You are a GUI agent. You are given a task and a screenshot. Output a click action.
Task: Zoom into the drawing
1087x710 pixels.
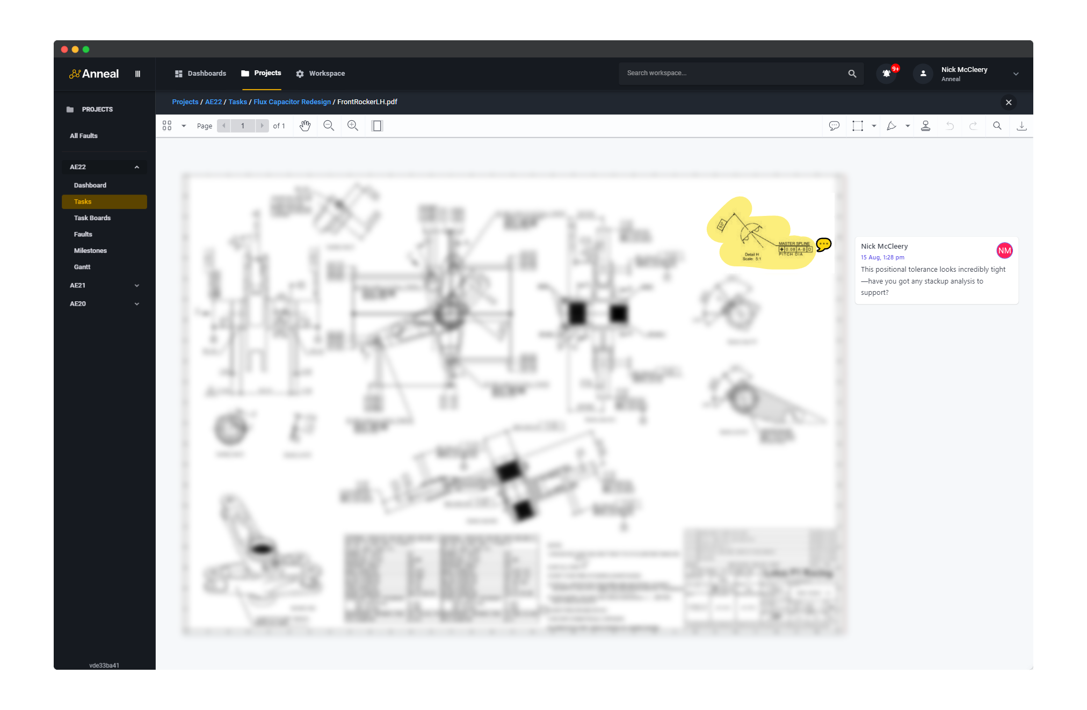tap(353, 126)
